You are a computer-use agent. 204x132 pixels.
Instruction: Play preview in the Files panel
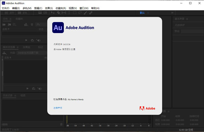click(26, 40)
